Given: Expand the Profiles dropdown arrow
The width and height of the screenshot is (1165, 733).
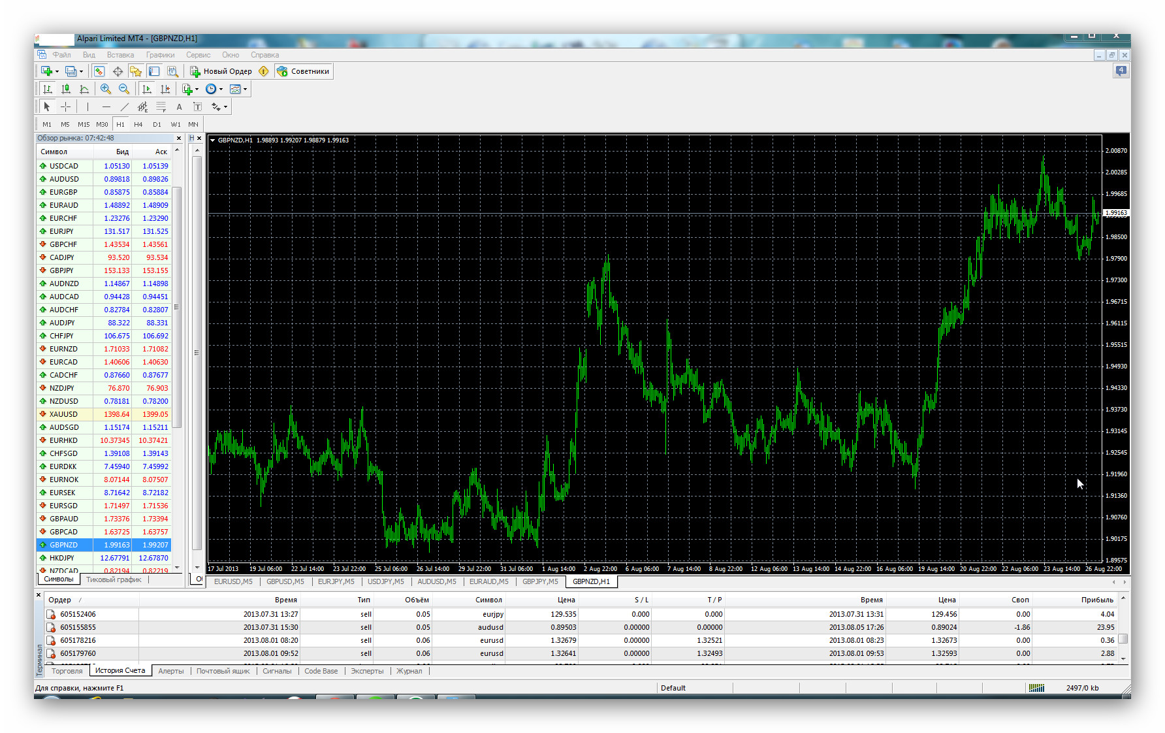Looking at the screenshot, I should [81, 72].
